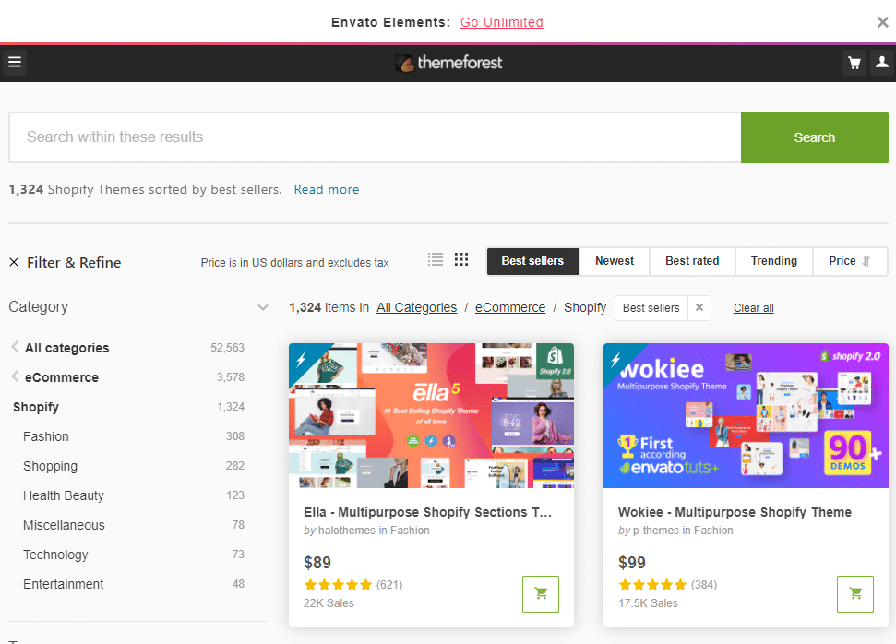Go back to All categories
Screen dimensions: 896x644
[x=66, y=348]
